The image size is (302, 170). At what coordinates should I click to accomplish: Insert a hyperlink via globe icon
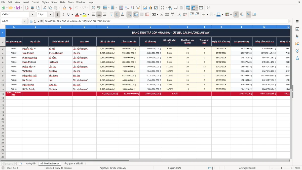170,8
